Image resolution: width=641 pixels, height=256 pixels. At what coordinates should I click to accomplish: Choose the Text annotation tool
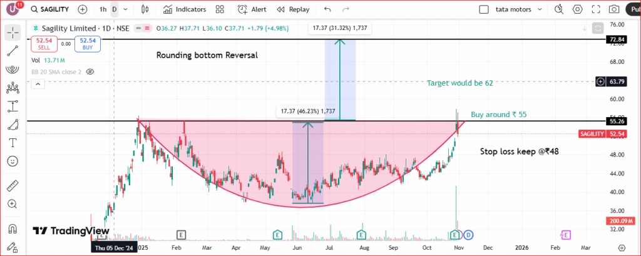click(12, 143)
